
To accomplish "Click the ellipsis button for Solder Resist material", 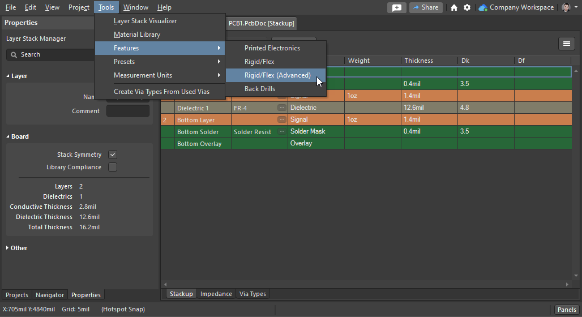I will 281,131.
